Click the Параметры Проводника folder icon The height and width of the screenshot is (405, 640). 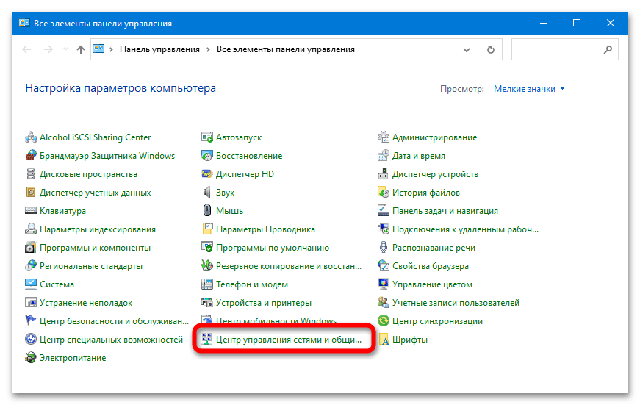[207, 229]
